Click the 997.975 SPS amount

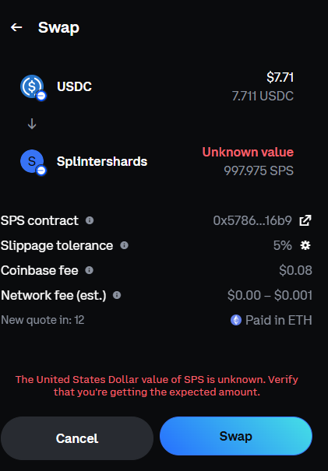pyautogui.click(x=259, y=170)
